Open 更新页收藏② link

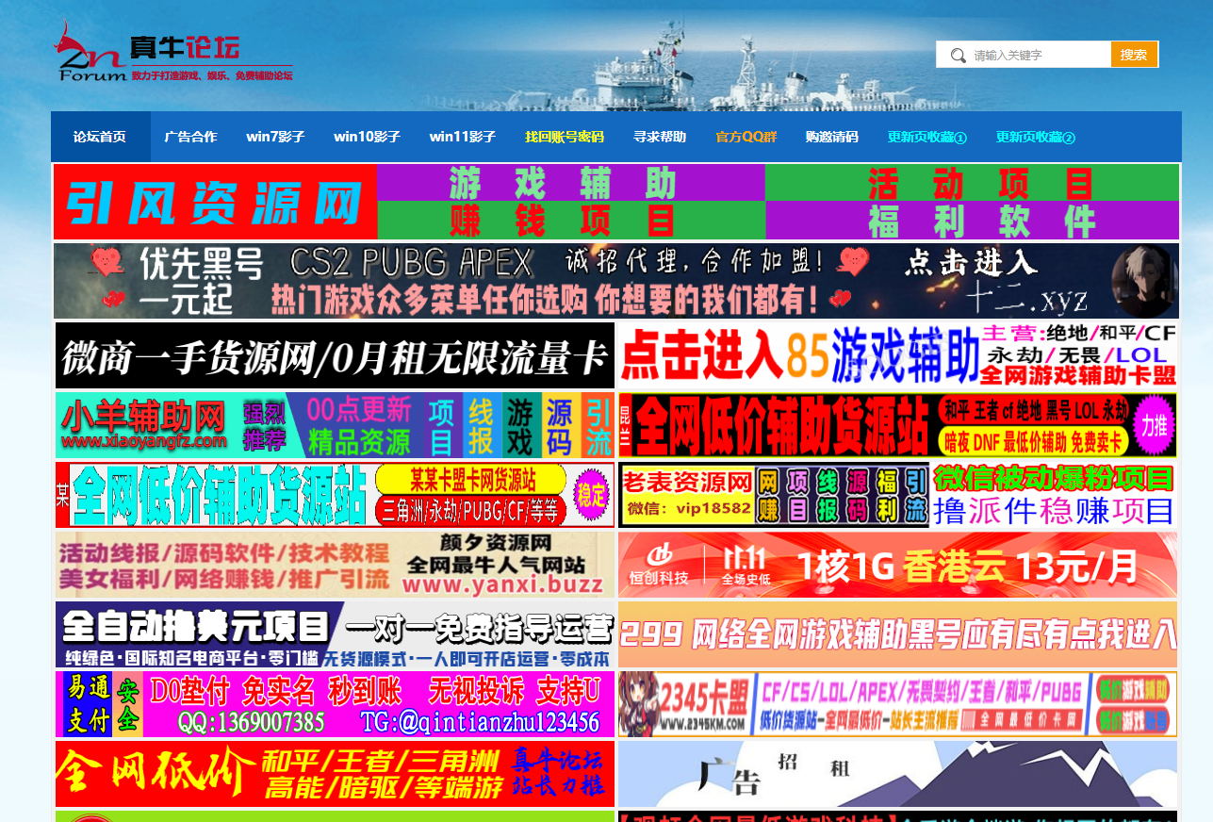pyautogui.click(x=1035, y=137)
